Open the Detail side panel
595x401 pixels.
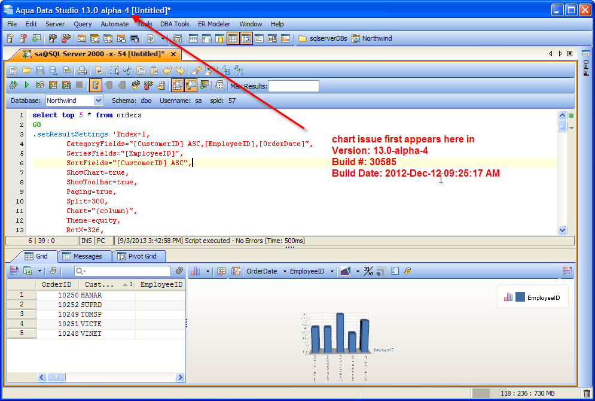(x=586, y=63)
